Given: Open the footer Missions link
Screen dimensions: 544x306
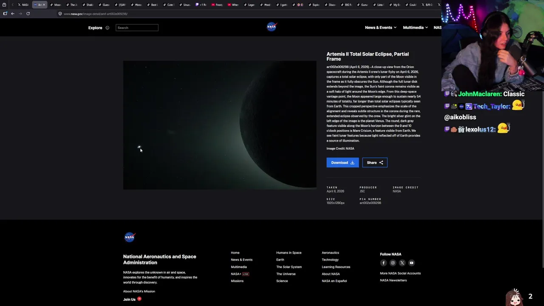Looking at the screenshot, I should [x=237, y=281].
